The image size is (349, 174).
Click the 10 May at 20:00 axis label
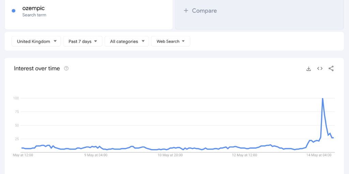[x=170, y=155]
